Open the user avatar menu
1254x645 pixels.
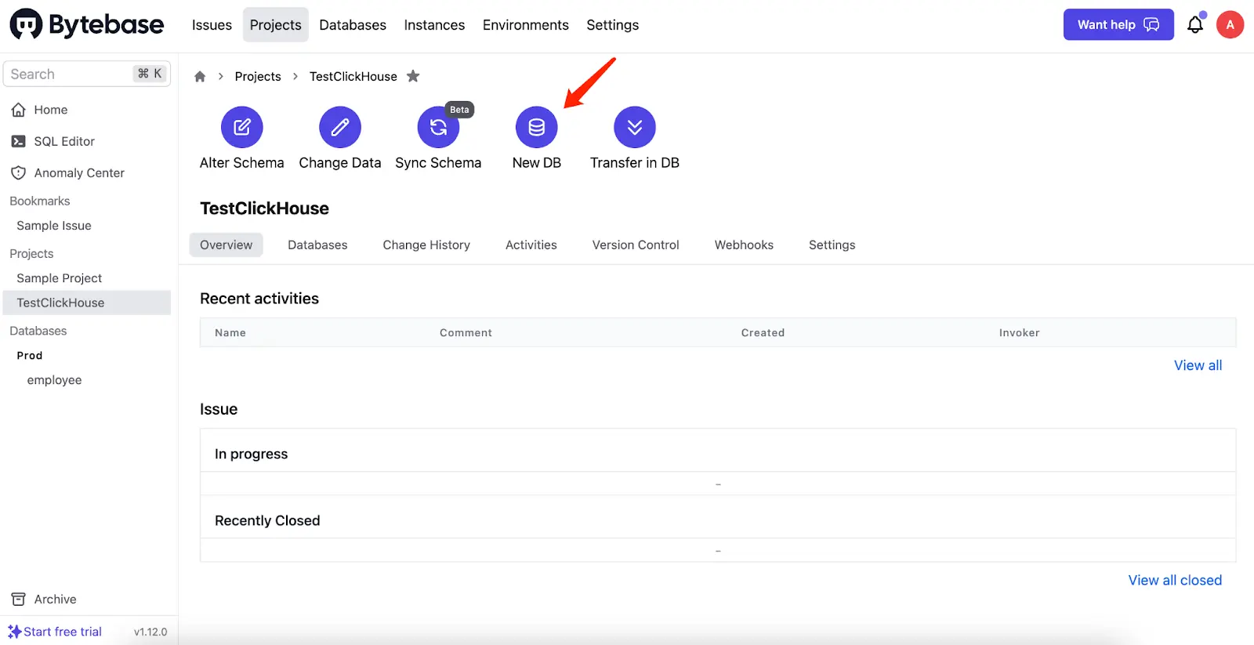click(1230, 25)
